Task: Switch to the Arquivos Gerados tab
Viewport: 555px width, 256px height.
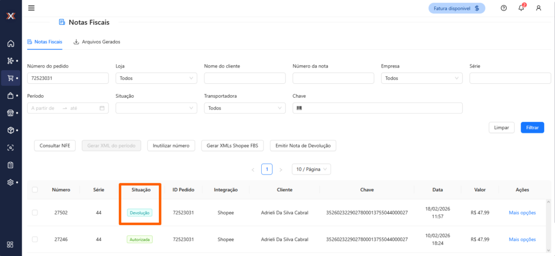Action: click(97, 42)
